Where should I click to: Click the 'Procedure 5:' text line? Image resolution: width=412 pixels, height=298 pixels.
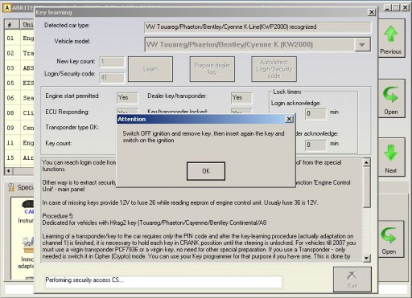point(58,216)
